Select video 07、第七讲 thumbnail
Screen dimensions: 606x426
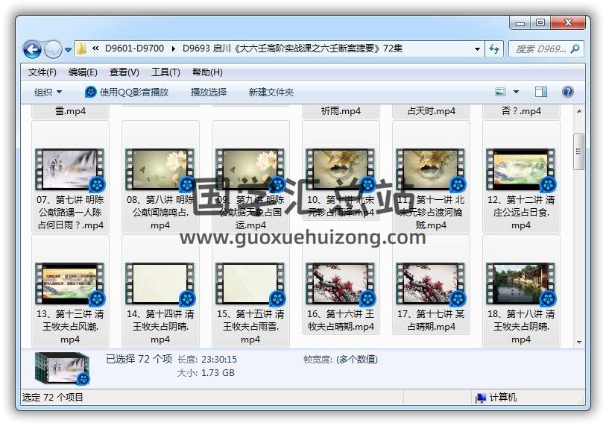[70, 169]
